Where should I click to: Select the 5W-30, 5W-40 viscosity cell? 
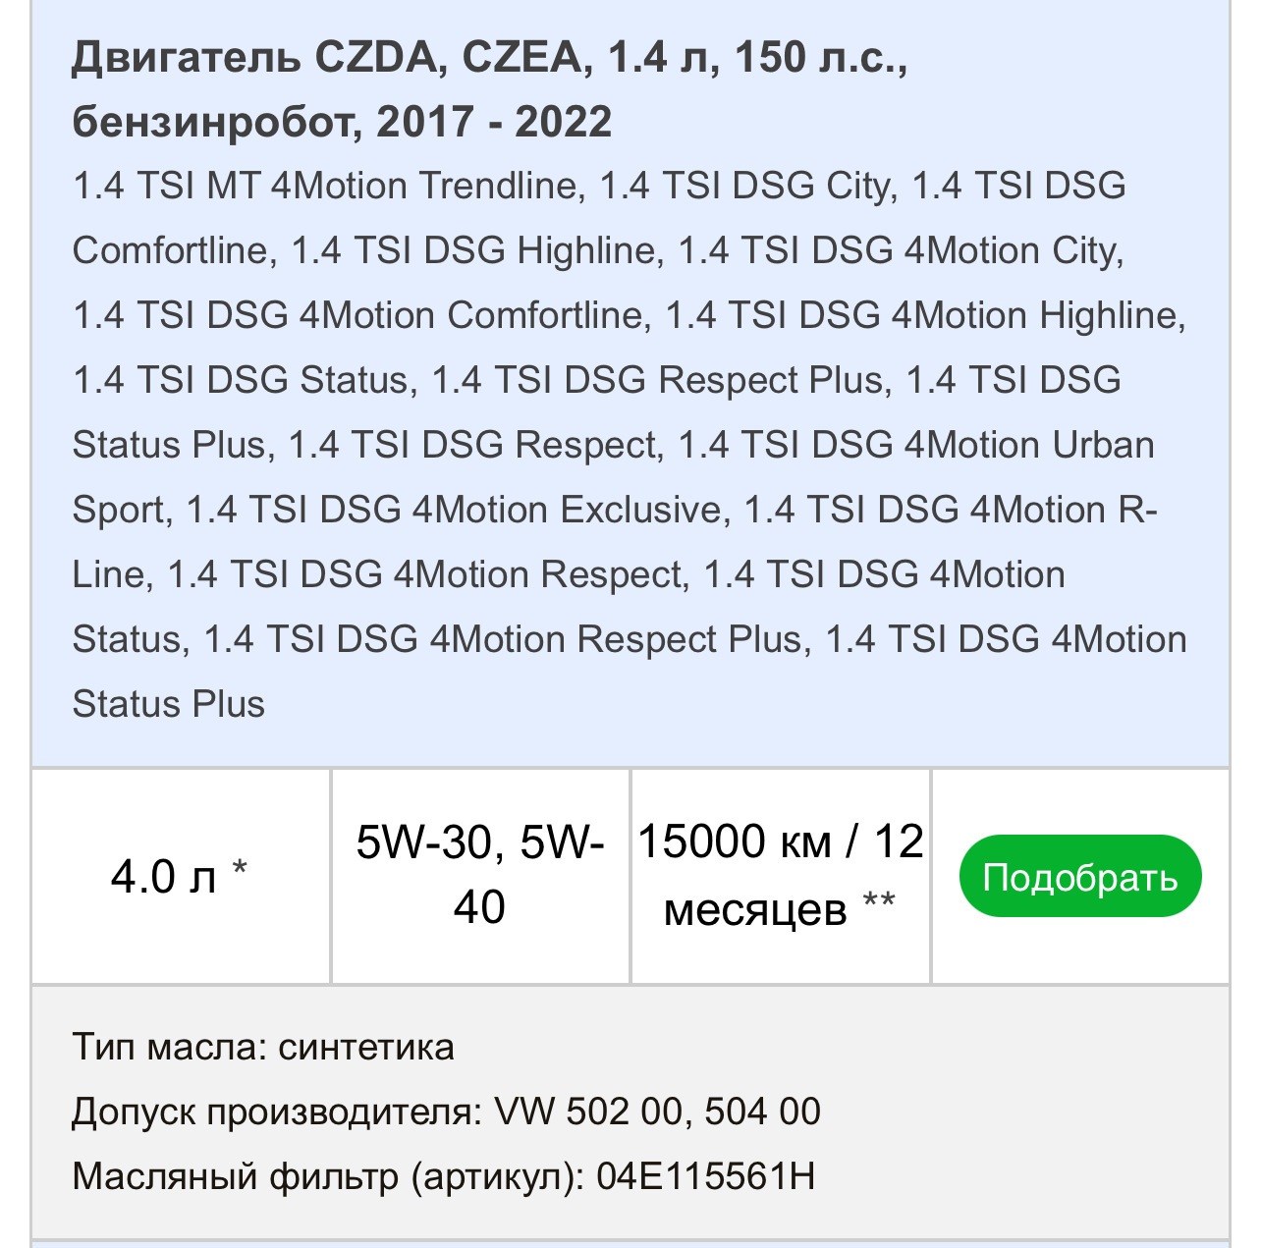479,874
